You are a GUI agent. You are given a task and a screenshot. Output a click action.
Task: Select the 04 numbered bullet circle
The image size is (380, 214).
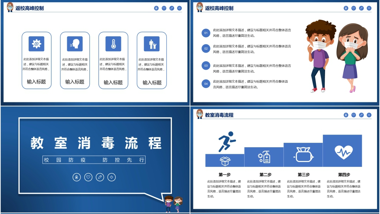click(206, 84)
